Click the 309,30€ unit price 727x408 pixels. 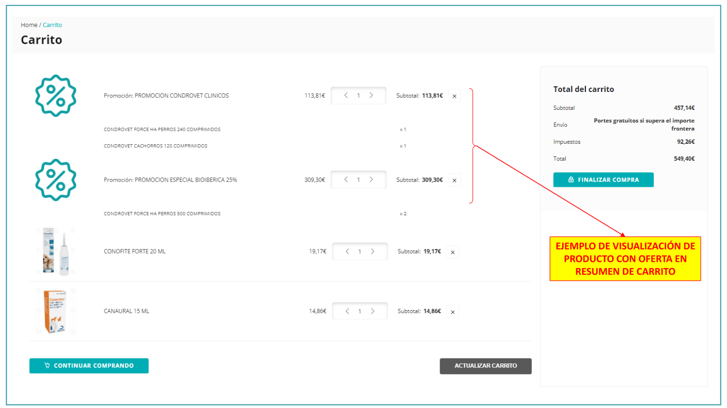point(315,180)
